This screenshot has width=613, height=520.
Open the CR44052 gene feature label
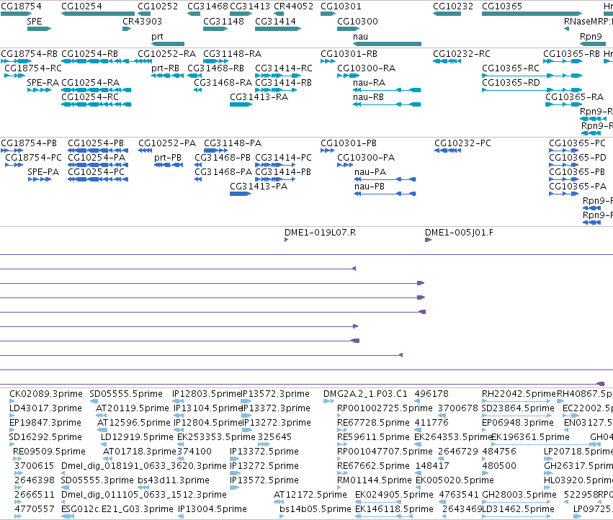pyautogui.click(x=294, y=6)
